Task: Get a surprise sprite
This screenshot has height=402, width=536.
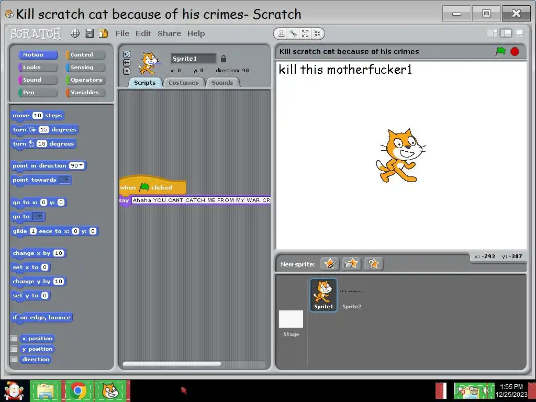Action: tap(373, 264)
